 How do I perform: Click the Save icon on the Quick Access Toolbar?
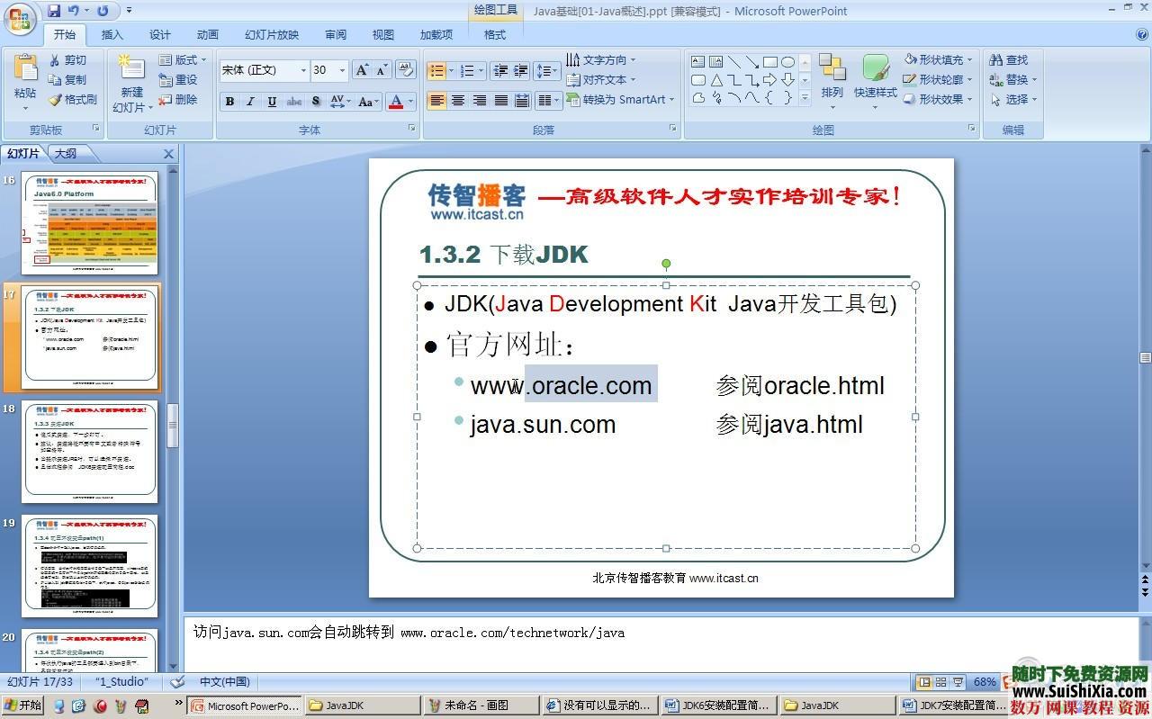click(56, 10)
